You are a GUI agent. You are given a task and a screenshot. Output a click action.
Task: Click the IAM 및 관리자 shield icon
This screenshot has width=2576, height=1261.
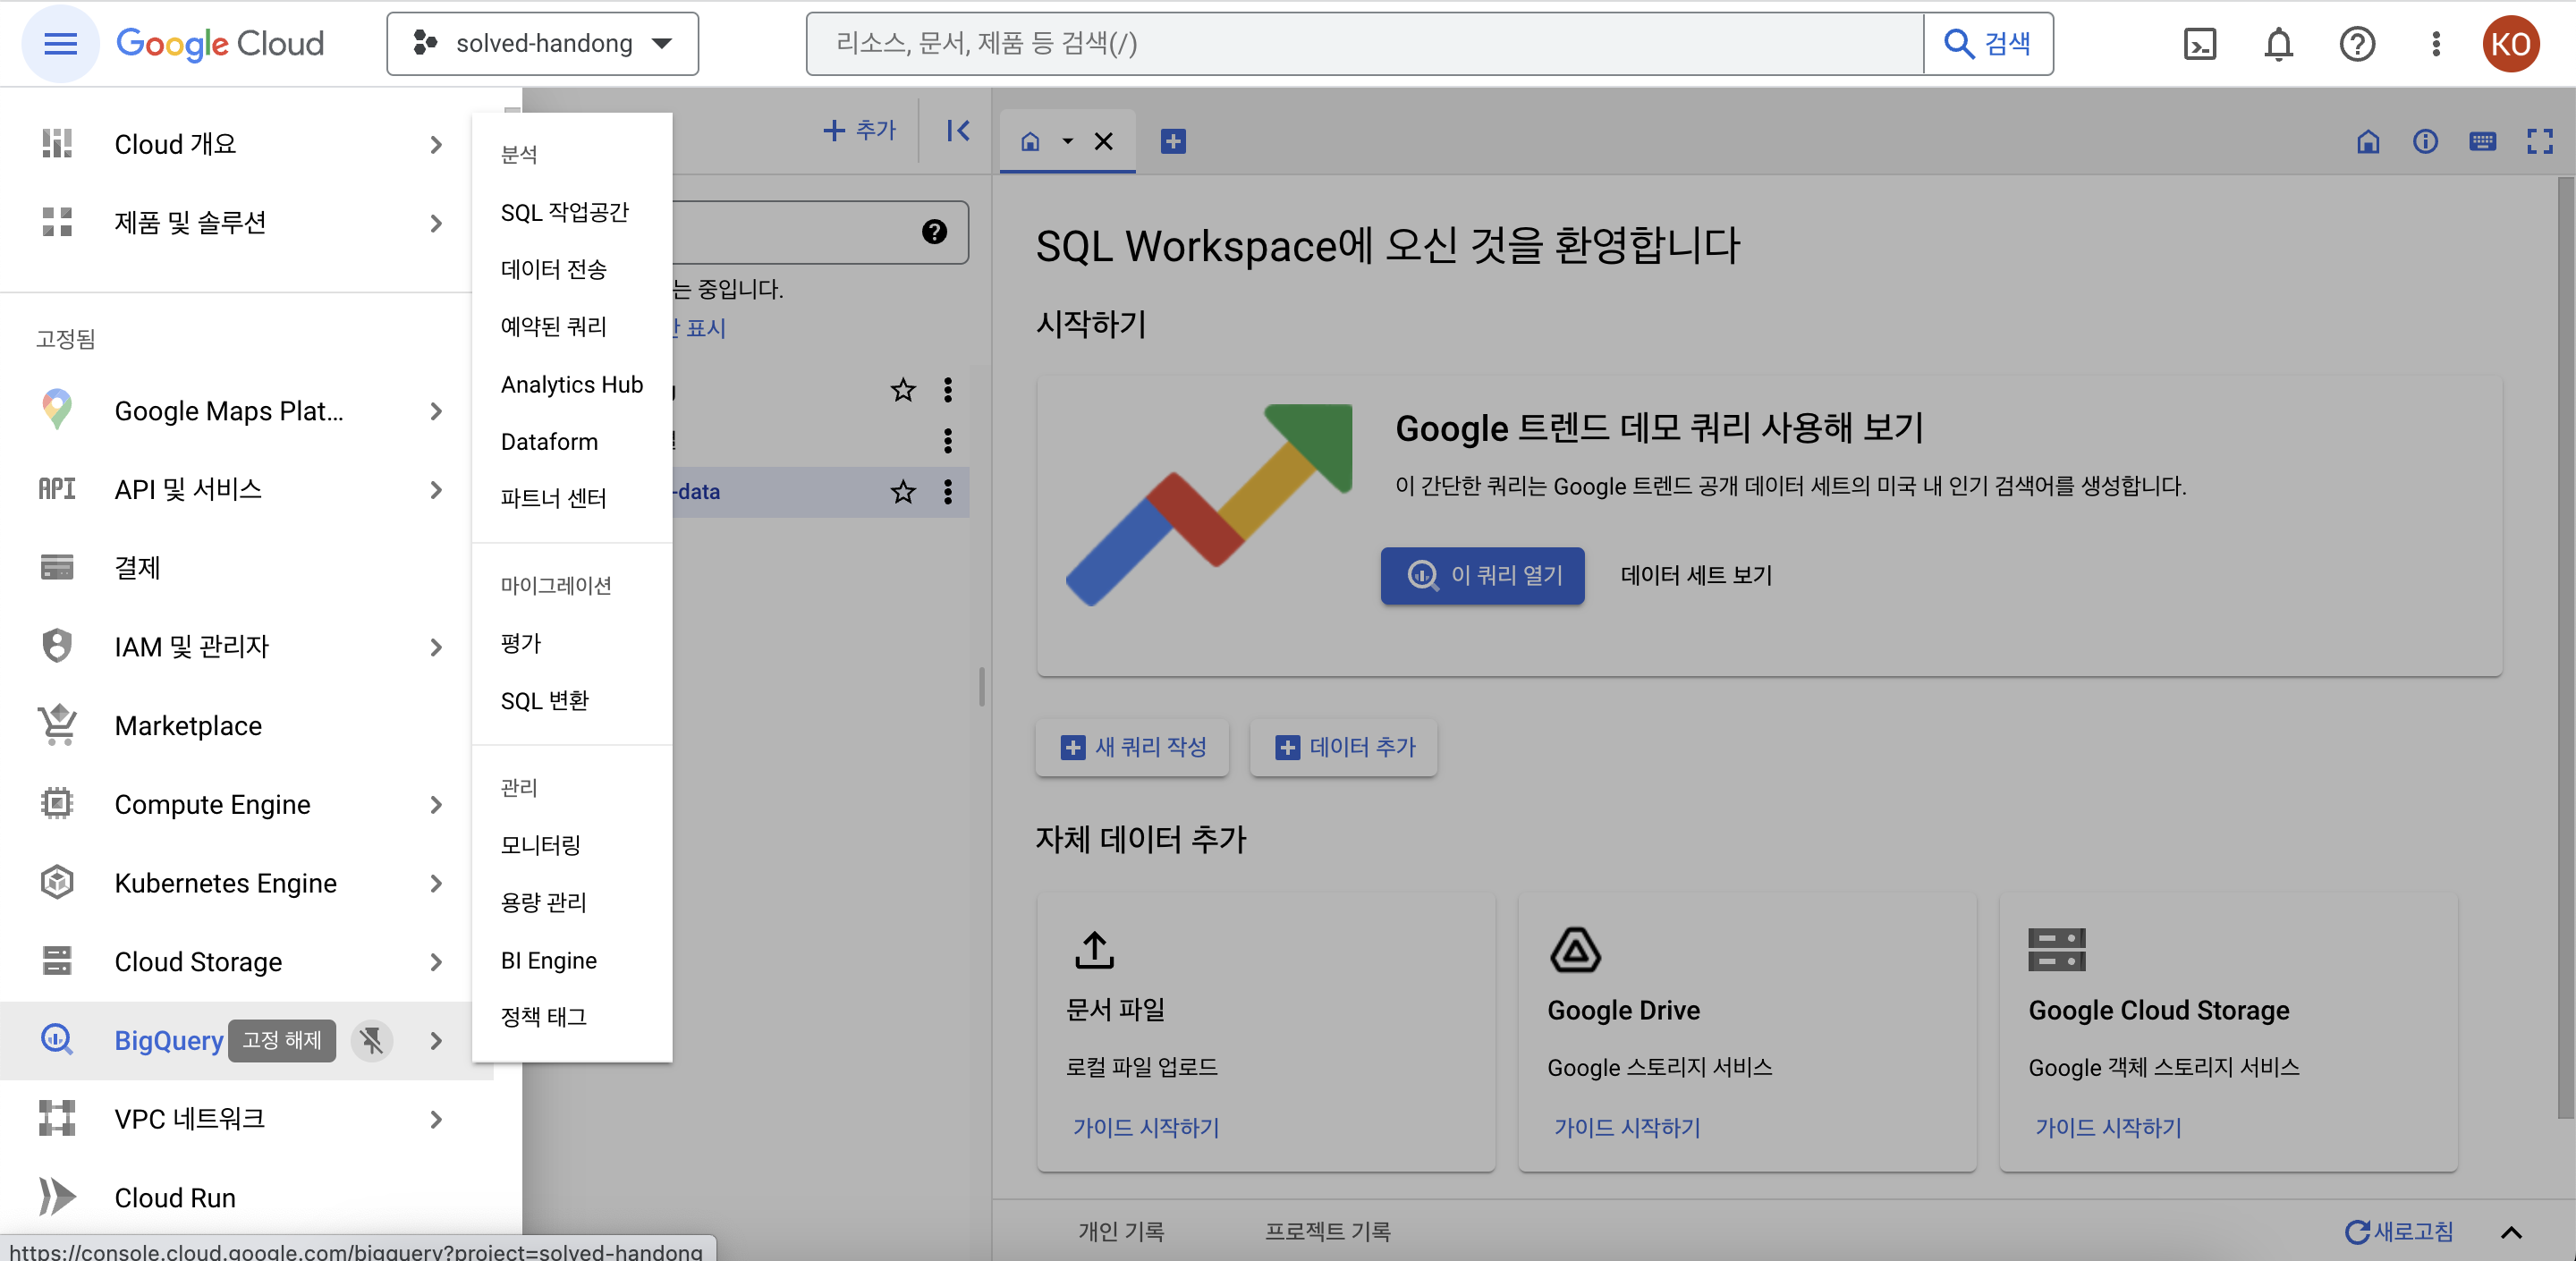point(57,646)
